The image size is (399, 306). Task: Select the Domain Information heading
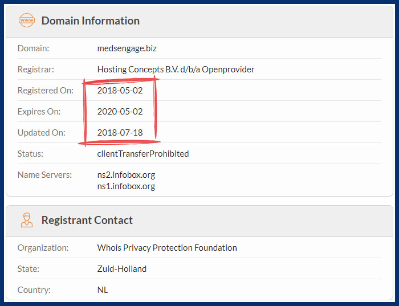coord(90,21)
